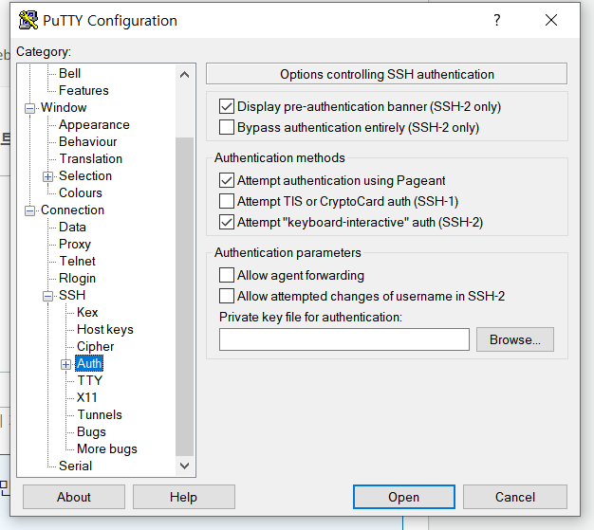The image size is (594, 530).
Task: Expand the Selection tree node
Action: tap(47, 176)
